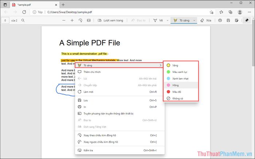Click the file info icon next to Tệp
255x159 pixels.
coord(35,12)
